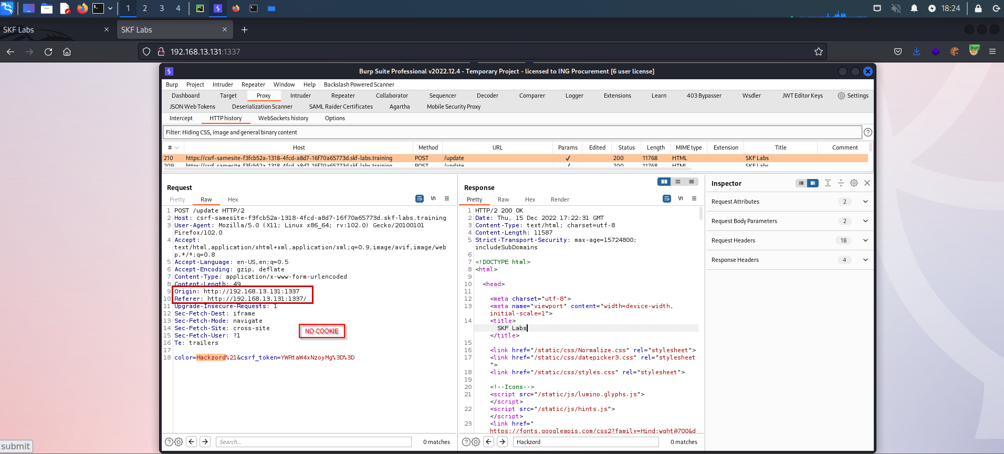Viewport: 1004px width, 454px height.
Task: Select history row 210 POST /update
Action: coord(515,158)
